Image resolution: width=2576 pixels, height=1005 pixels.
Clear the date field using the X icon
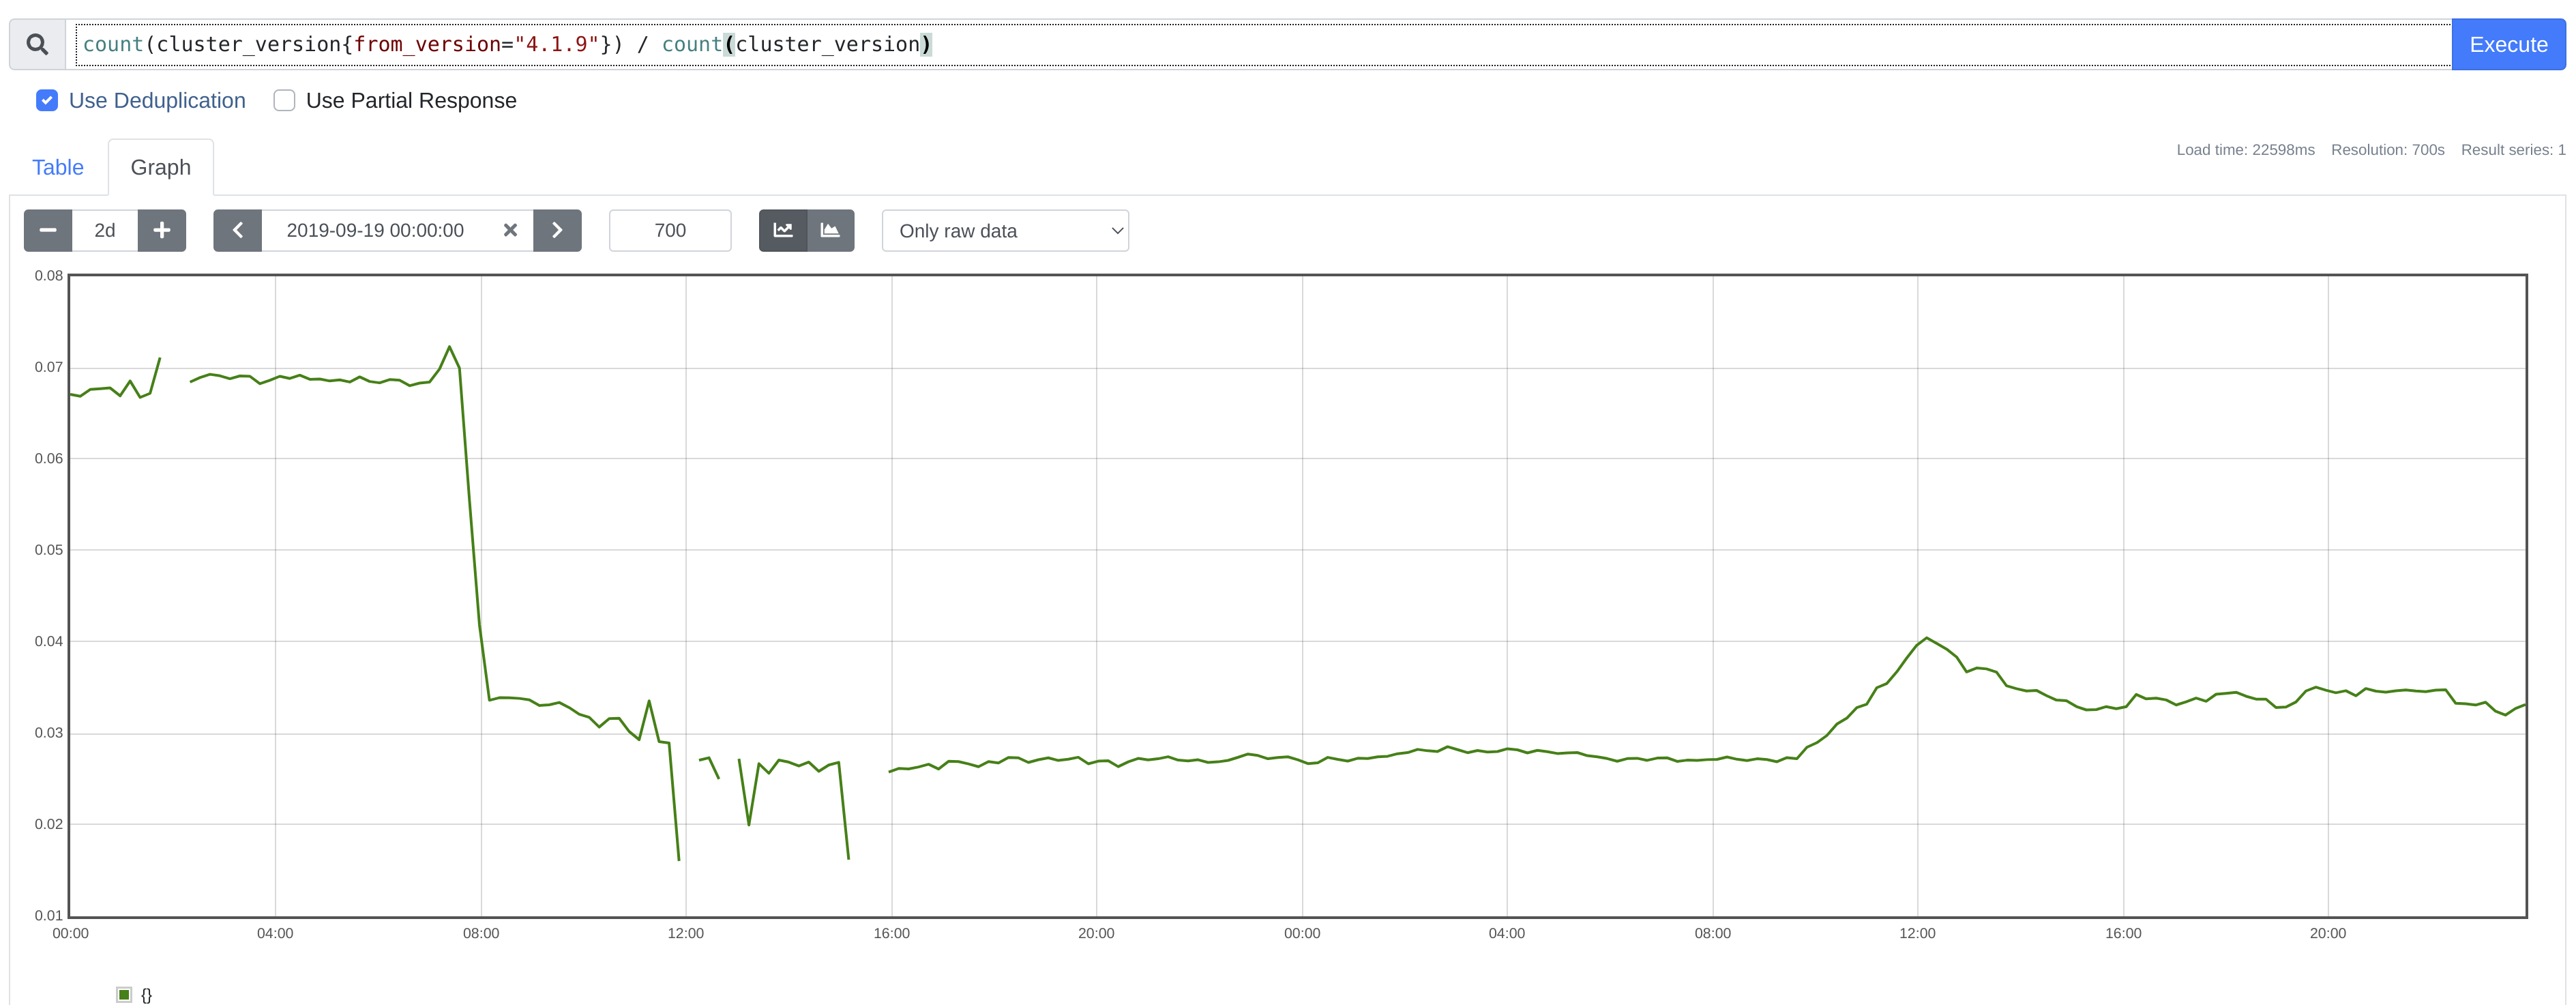(511, 230)
